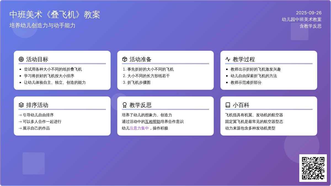Click the text 含教学反思 at top right
The height and width of the screenshot is (186, 331).
[311, 26]
